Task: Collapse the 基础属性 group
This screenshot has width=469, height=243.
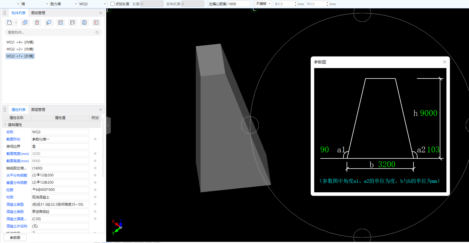Action: (x=5, y=125)
